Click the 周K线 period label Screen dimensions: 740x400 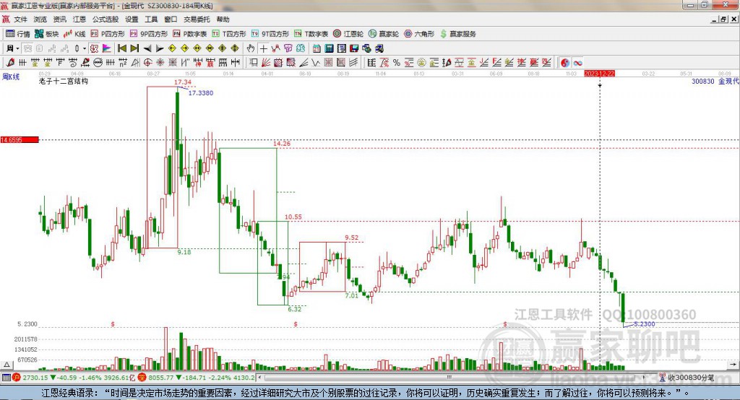(x=11, y=77)
